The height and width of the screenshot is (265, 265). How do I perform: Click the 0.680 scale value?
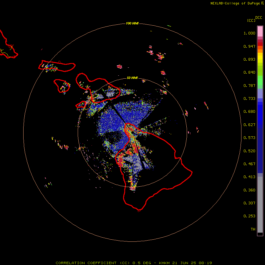[249, 112]
